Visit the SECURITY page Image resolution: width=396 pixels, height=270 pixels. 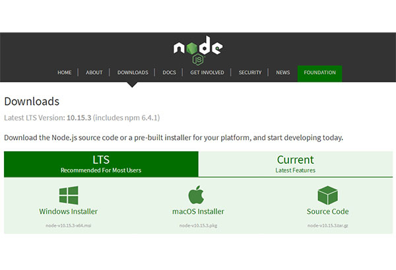click(x=250, y=73)
